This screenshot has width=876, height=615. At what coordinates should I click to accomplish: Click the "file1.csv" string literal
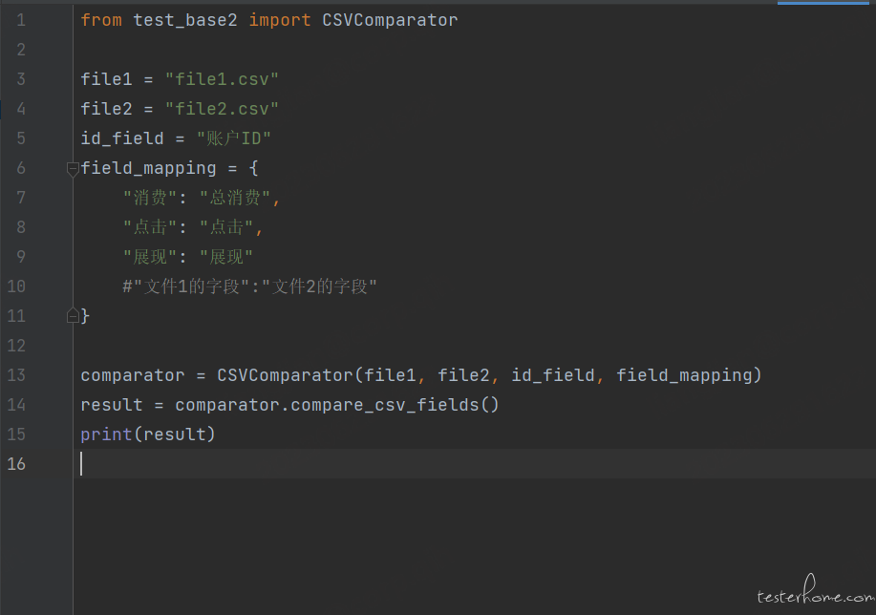(222, 79)
